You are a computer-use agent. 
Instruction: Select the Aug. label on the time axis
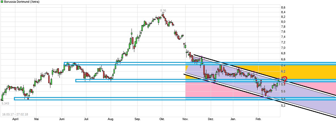click(111, 119)
